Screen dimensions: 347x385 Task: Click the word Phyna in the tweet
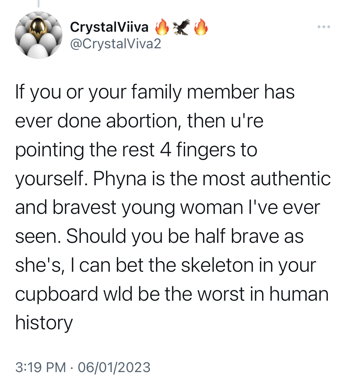click(120, 179)
